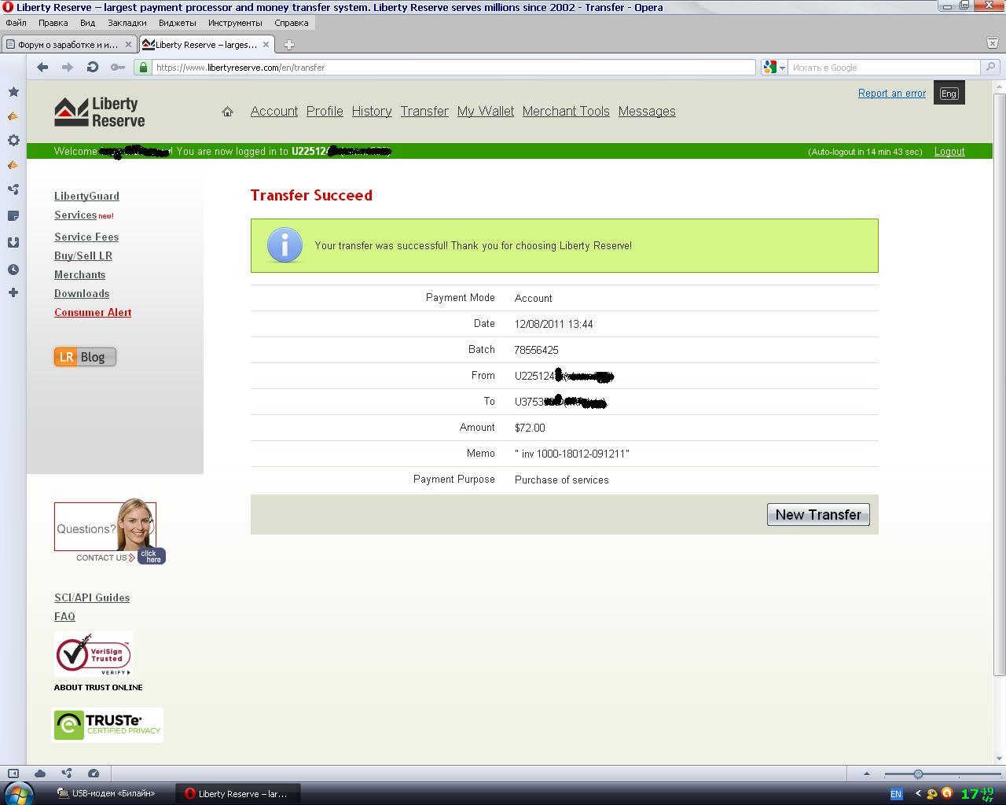Click the browser Back arrow button
Image resolution: width=1006 pixels, height=805 pixels.
[42, 68]
